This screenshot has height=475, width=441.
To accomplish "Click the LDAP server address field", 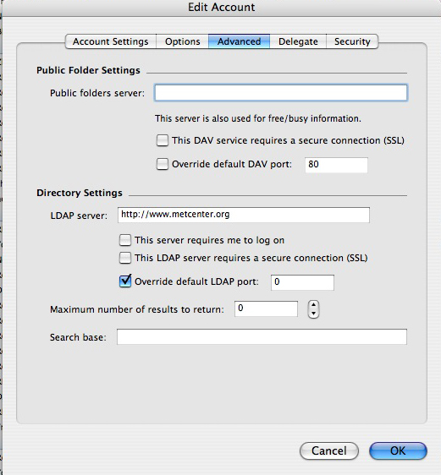I will pyautogui.click(x=244, y=215).
